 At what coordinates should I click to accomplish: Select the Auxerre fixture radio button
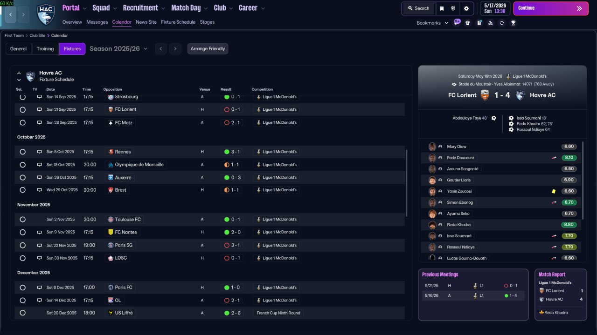(x=22, y=178)
